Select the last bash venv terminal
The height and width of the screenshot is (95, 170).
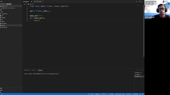point(139,77)
